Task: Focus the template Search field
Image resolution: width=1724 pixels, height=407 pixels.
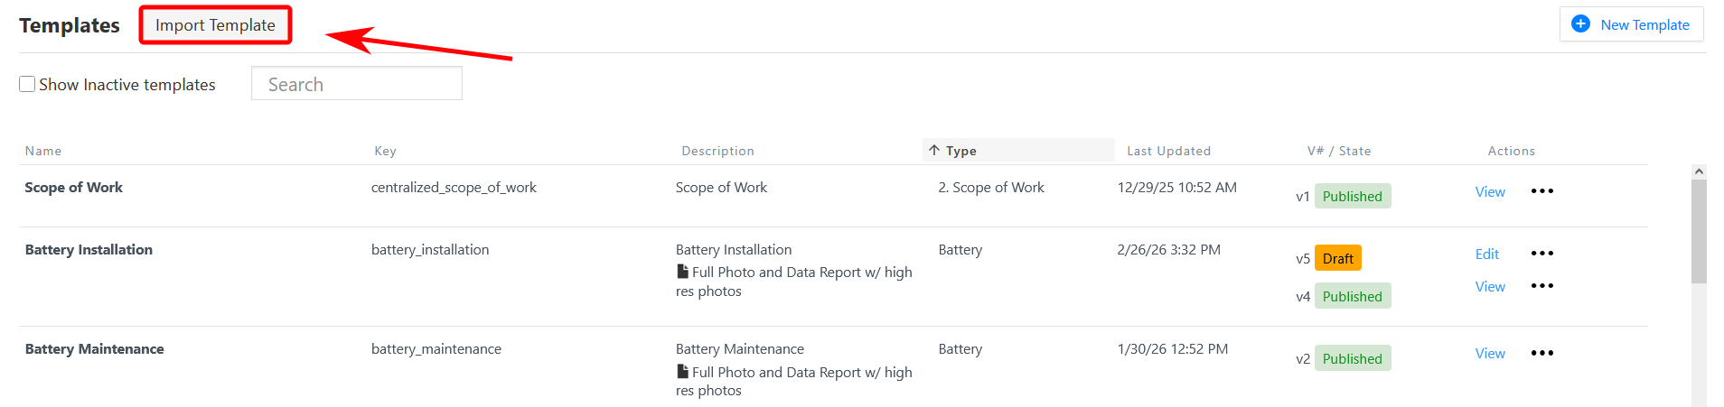Action: (356, 84)
